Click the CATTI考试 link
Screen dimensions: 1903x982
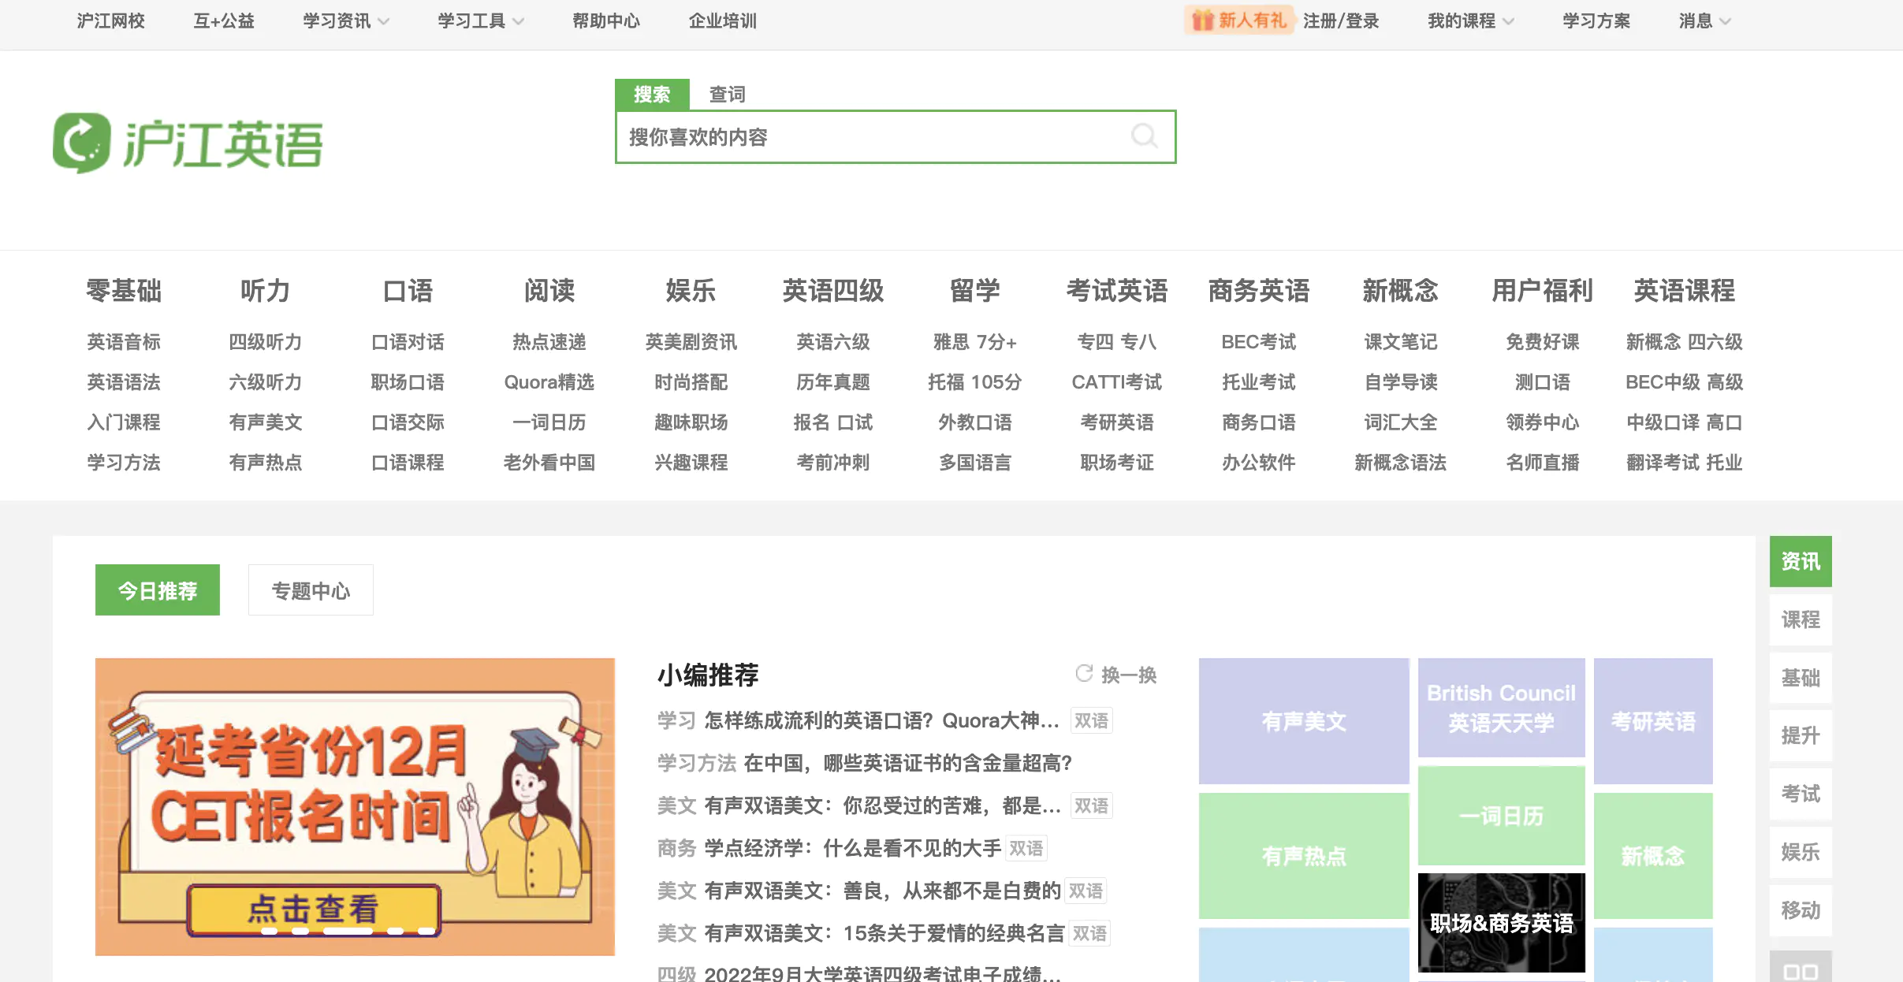[x=1117, y=382]
